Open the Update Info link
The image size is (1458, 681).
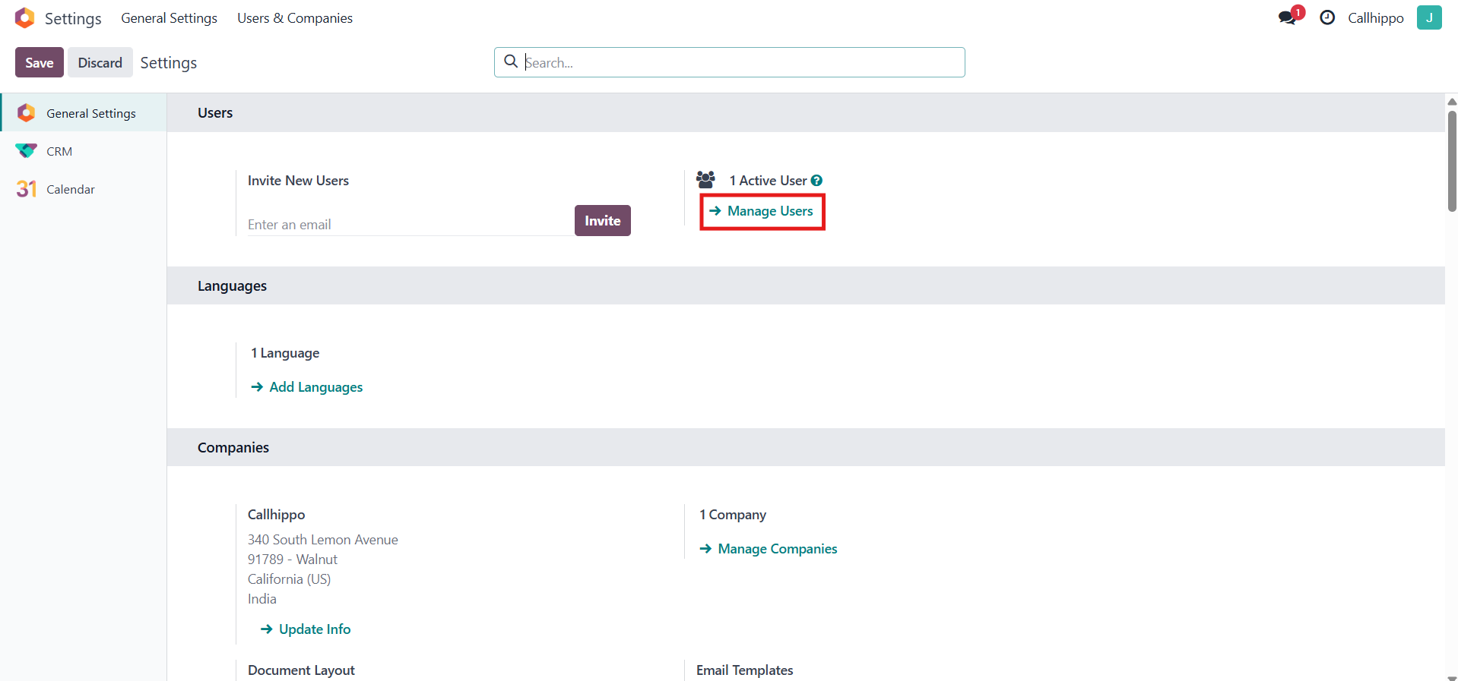[315, 629]
